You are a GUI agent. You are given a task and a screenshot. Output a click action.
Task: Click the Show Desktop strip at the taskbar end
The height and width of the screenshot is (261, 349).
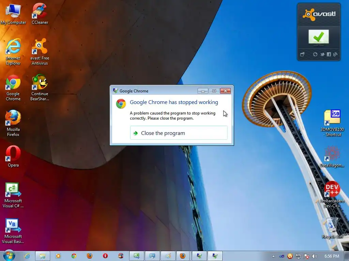click(x=347, y=256)
